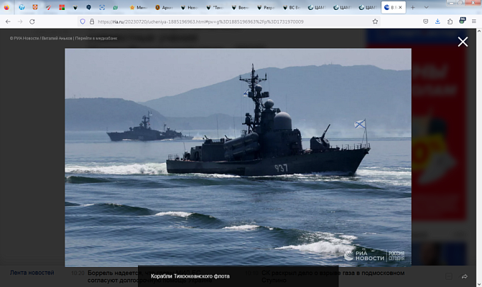This screenshot has height=287, width=482.
Task: Switch to the 'Архи' tab
Action: tap(164, 7)
